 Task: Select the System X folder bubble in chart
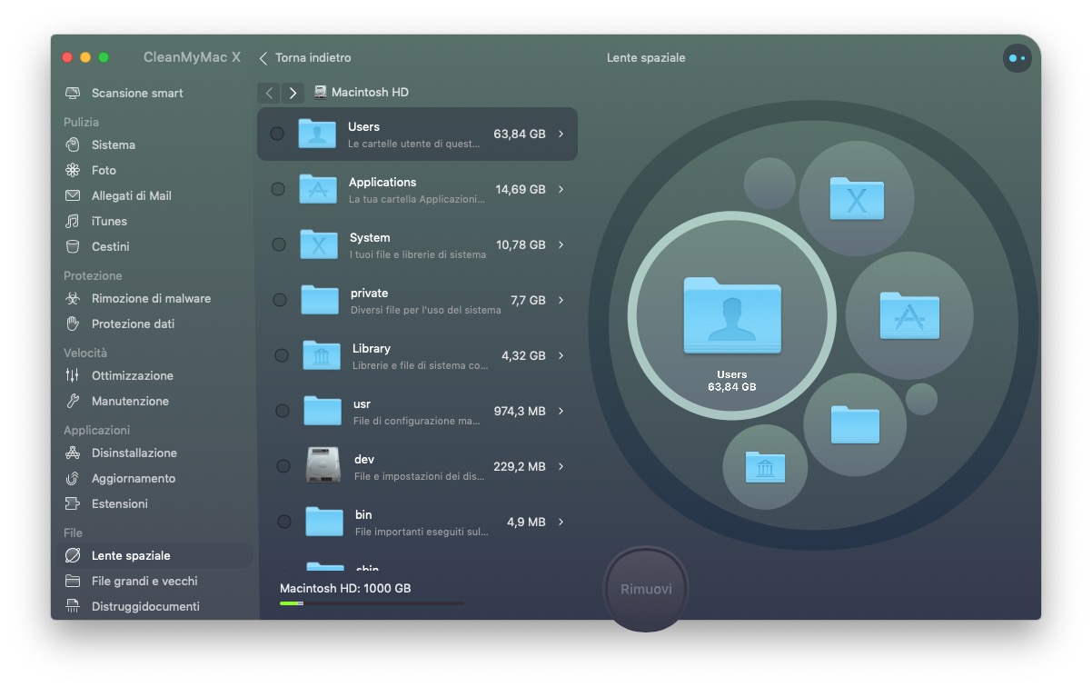(x=856, y=198)
